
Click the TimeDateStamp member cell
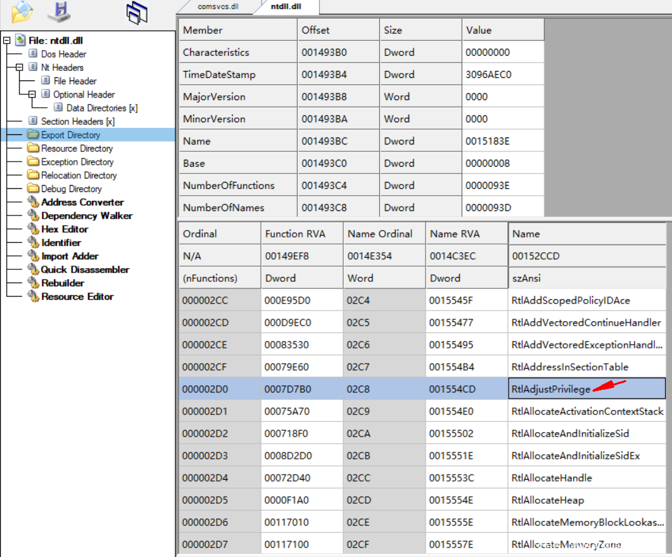click(x=238, y=75)
